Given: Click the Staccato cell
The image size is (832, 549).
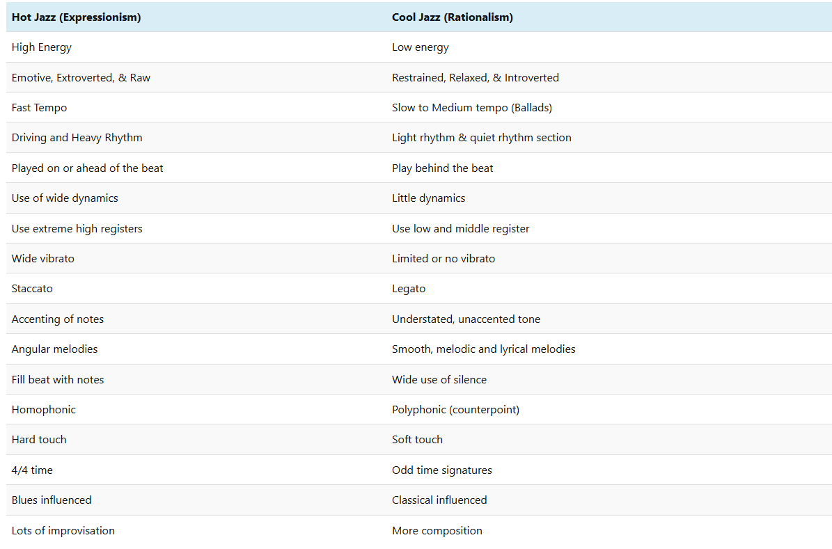Looking at the screenshot, I should coord(32,289).
